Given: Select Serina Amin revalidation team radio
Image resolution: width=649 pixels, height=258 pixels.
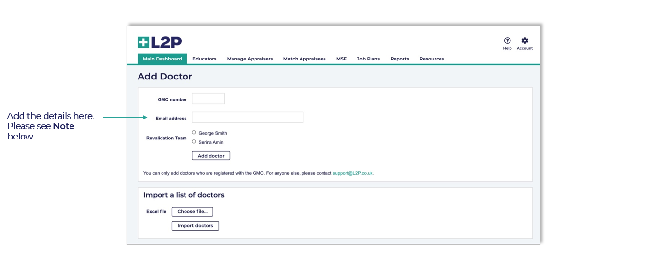Looking at the screenshot, I should (194, 142).
